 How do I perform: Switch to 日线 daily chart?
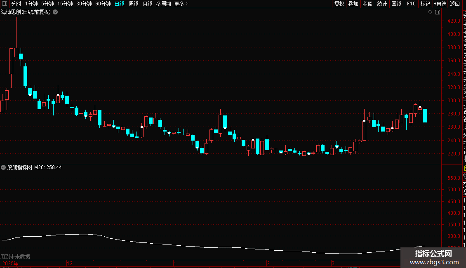point(120,4)
